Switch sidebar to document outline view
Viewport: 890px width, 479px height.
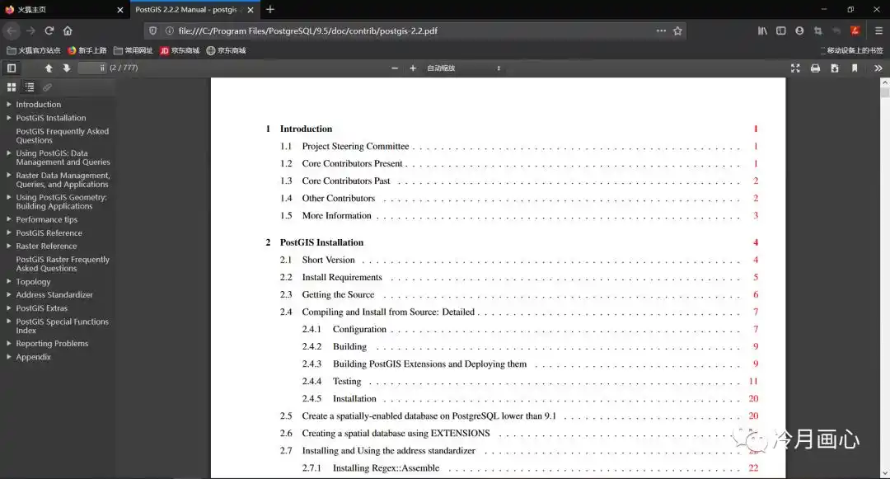click(x=30, y=87)
